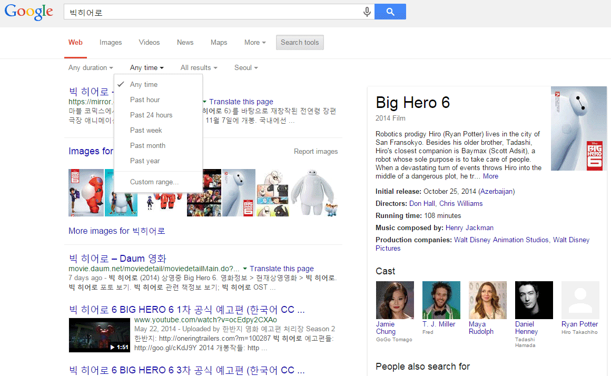This screenshot has height=376, width=611.
Task: Expand the Daum result URL dropdown arrow
Action: (x=245, y=269)
